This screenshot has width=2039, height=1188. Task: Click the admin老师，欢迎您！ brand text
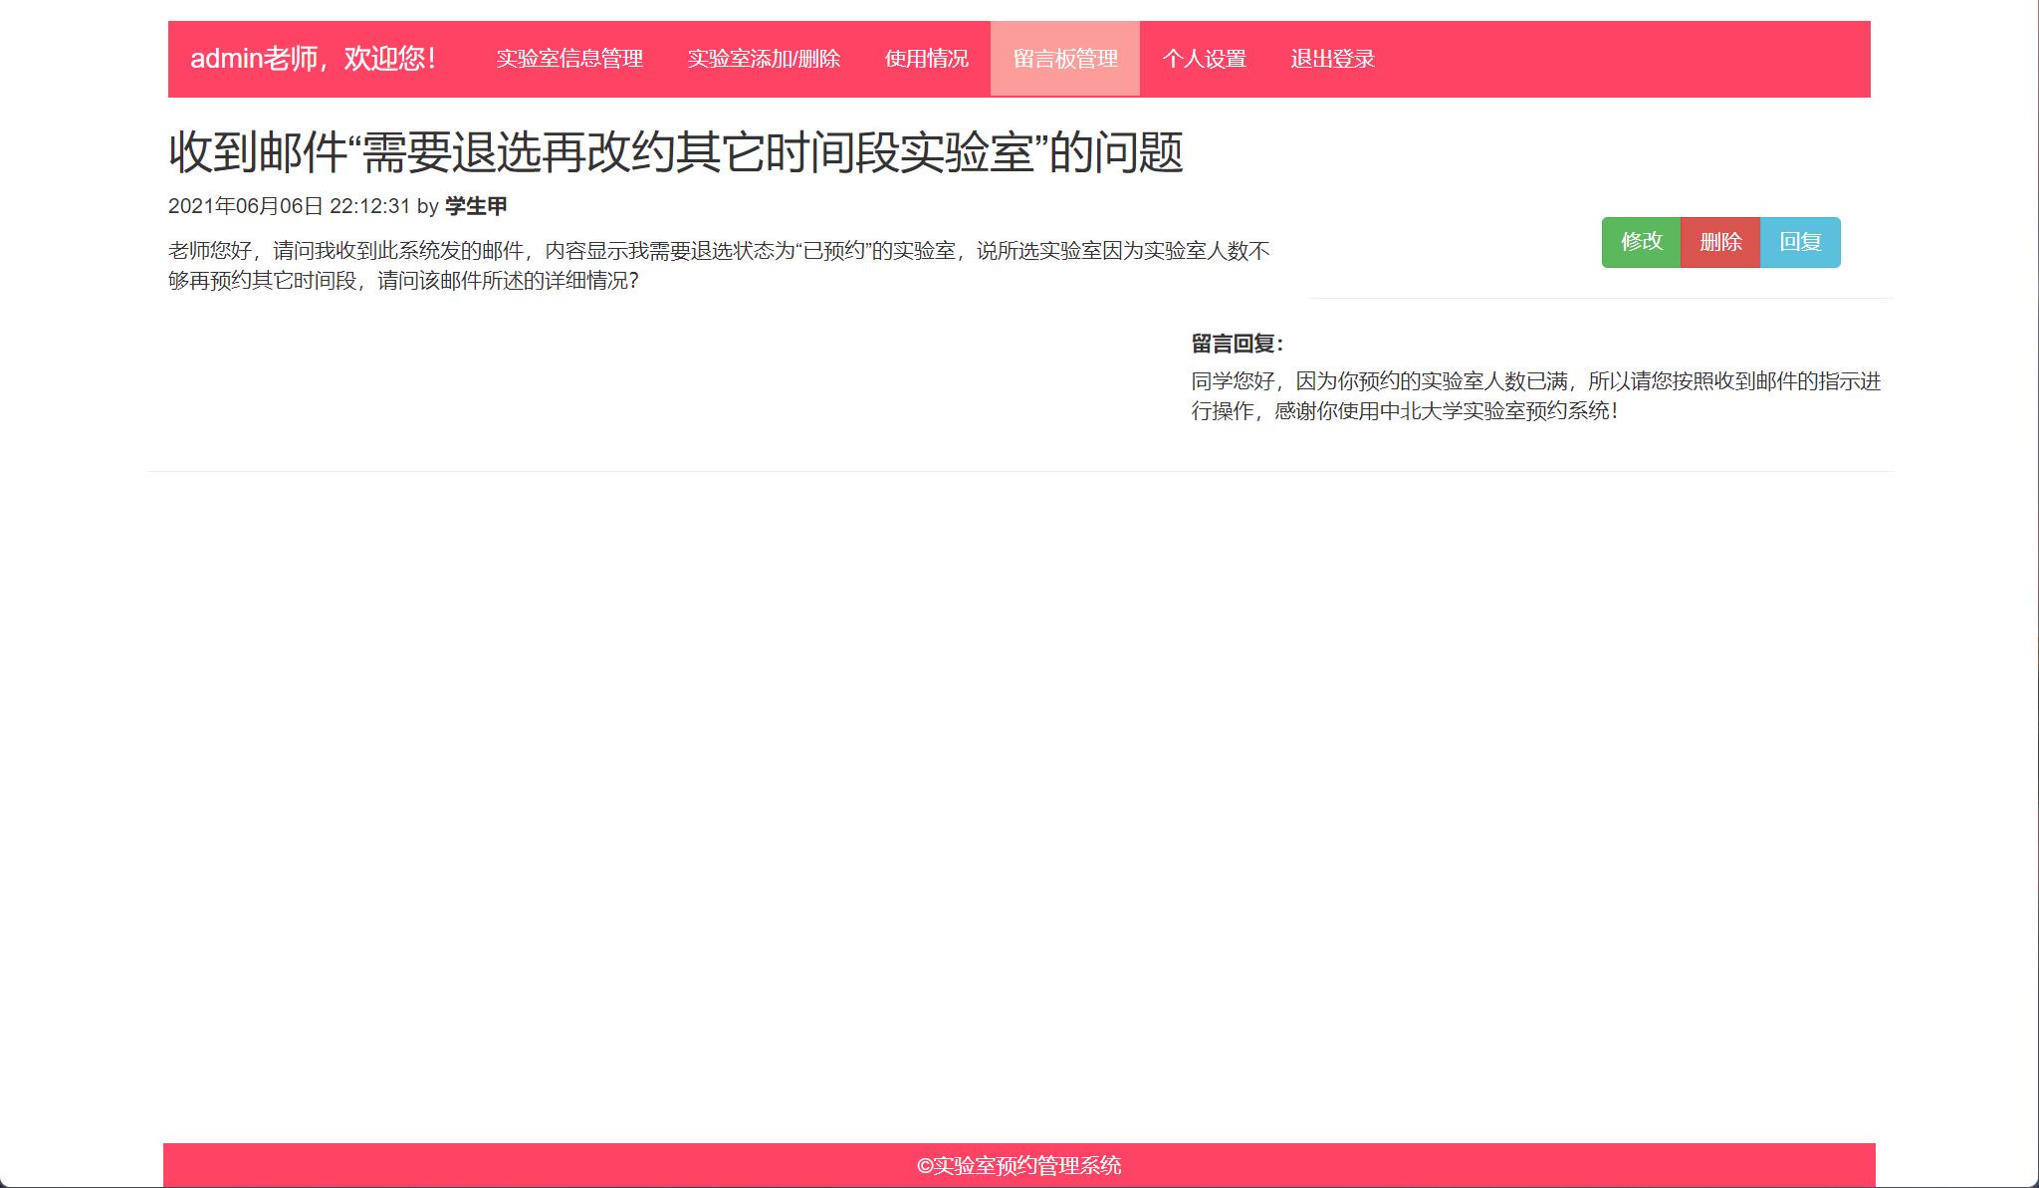click(x=314, y=58)
